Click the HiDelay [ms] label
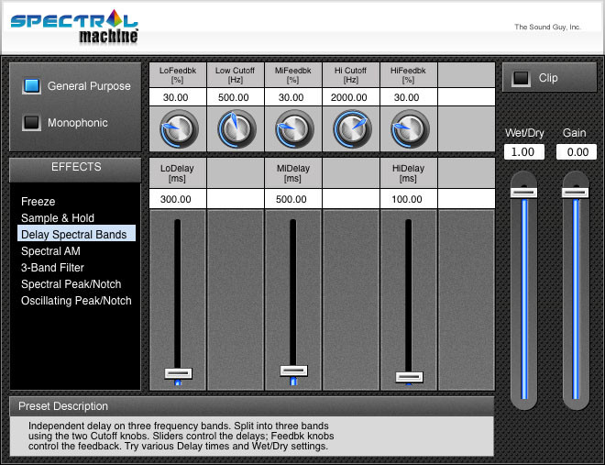Screen dimensions: 605x465 point(408,173)
